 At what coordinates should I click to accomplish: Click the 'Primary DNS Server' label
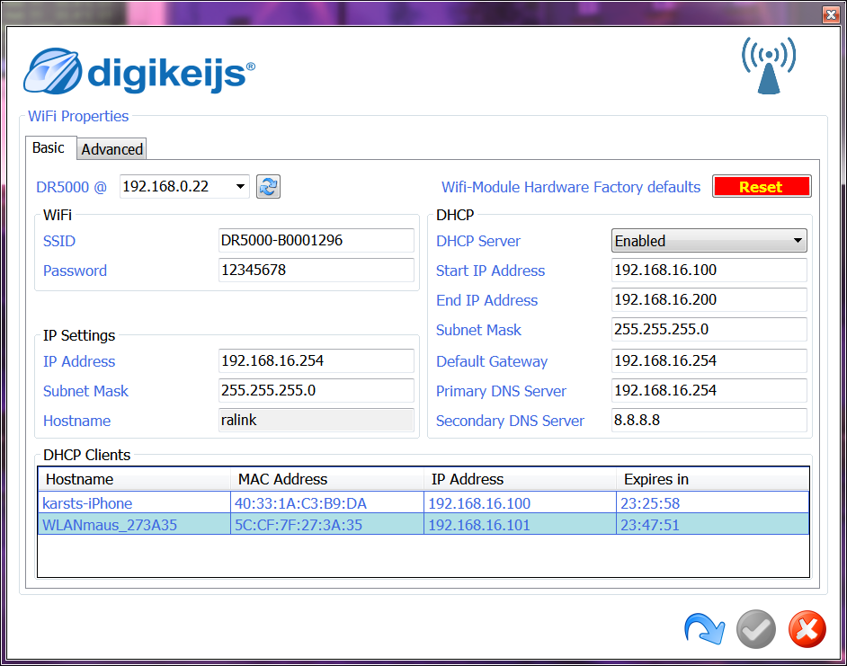click(502, 391)
